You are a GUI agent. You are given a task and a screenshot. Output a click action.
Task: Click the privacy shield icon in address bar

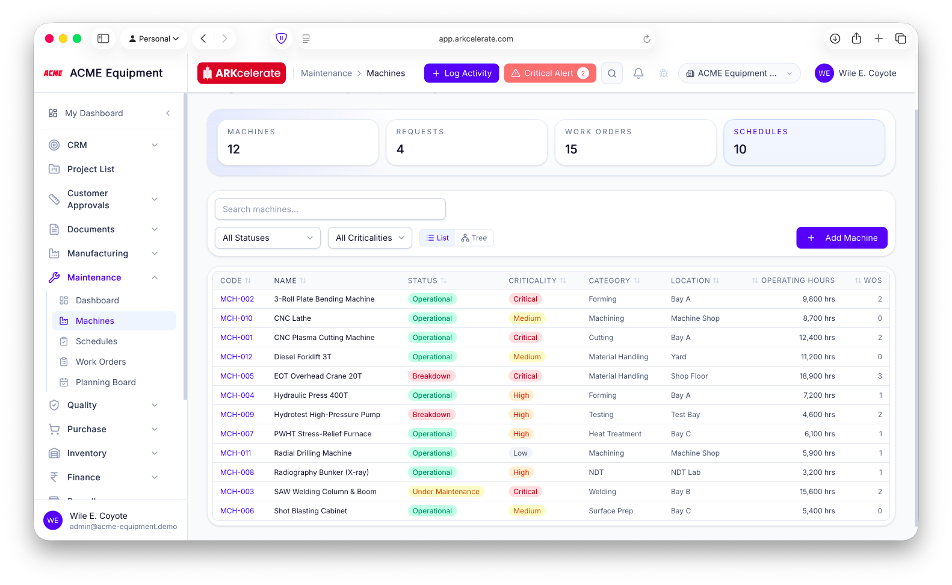[x=281, y=39]
